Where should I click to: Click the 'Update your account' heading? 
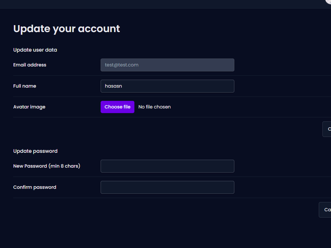[x=67, y=29]
